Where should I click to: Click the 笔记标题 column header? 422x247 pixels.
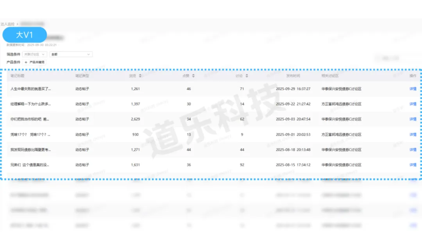click(18, 76)
